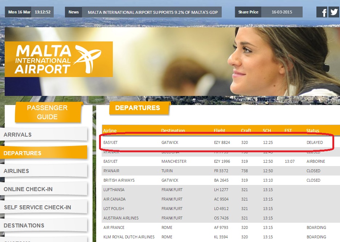
Task: Click scheduled time 12:25 for Gatwick flight
Action: (268, 142)
